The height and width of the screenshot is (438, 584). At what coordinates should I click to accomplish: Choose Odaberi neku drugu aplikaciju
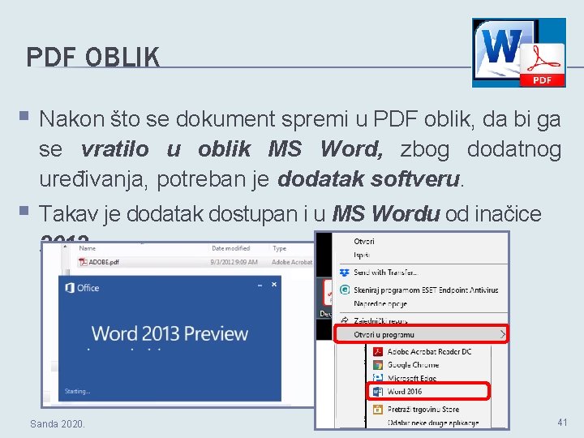click(433, 423)
